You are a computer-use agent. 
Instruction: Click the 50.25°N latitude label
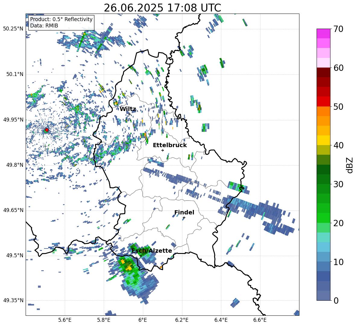pos(13,29)
